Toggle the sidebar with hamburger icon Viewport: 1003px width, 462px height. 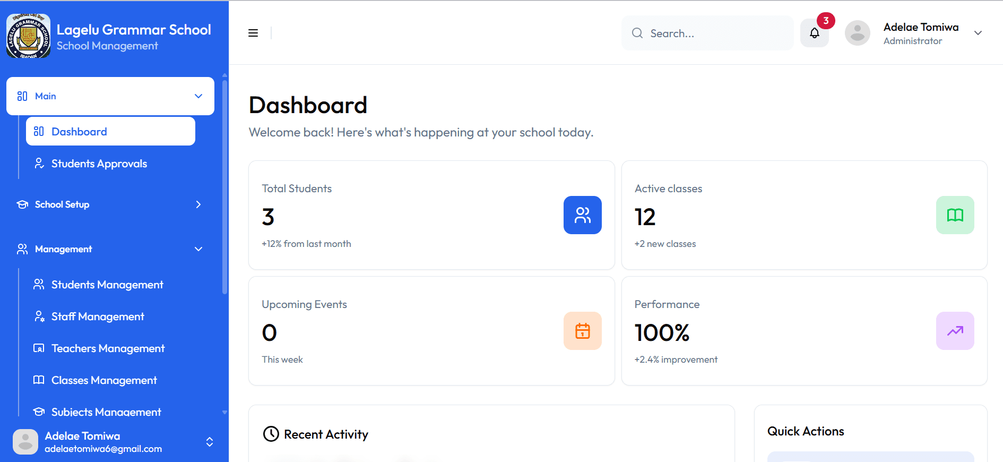click(x=253, y=33)
